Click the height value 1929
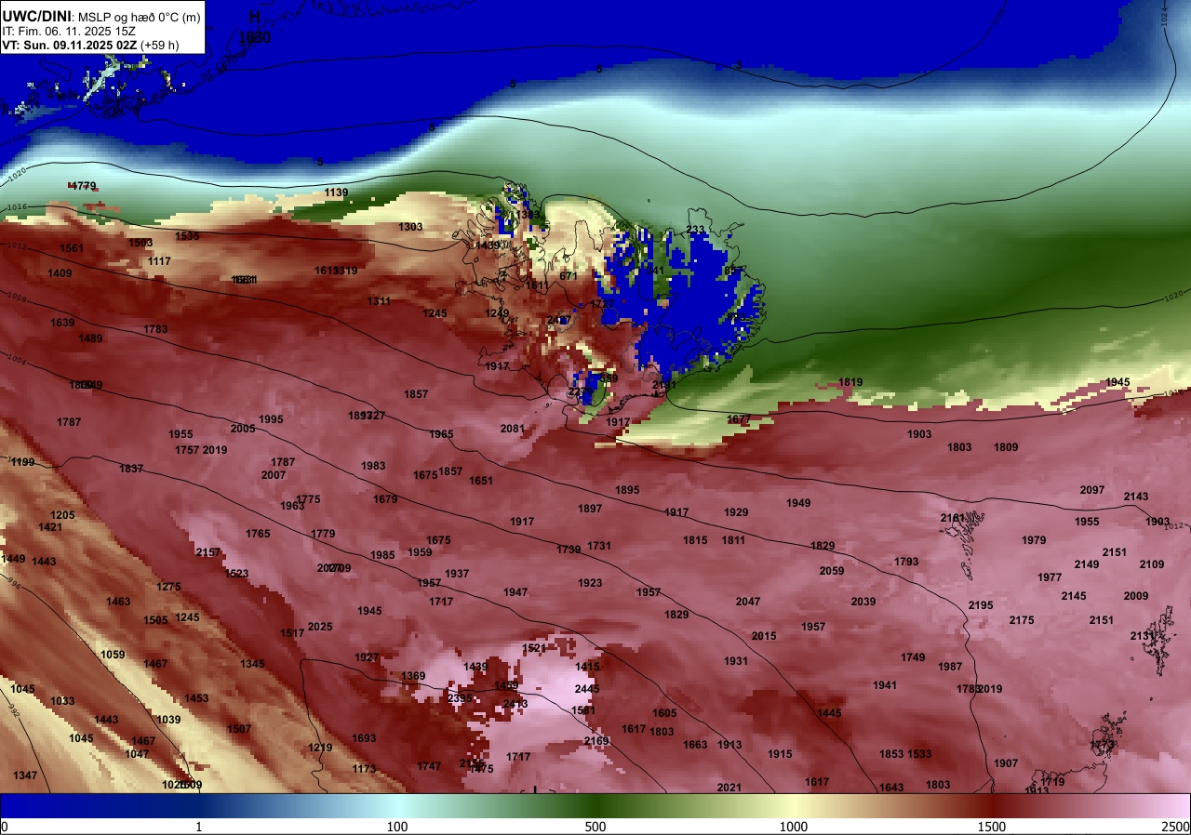Screen dimensions: 1191x835 pos(736,512)
